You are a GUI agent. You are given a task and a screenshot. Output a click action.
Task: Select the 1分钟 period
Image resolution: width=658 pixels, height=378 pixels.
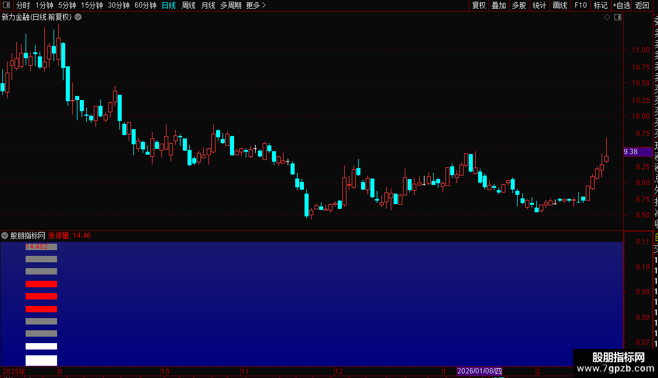[44, 5]
